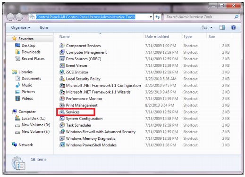
Task: Open the Organize dropdown menu
Action: click(x=21, y=27)
